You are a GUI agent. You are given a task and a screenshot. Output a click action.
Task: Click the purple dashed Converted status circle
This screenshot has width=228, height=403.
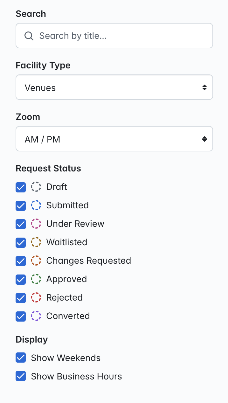tap(36, 316)
